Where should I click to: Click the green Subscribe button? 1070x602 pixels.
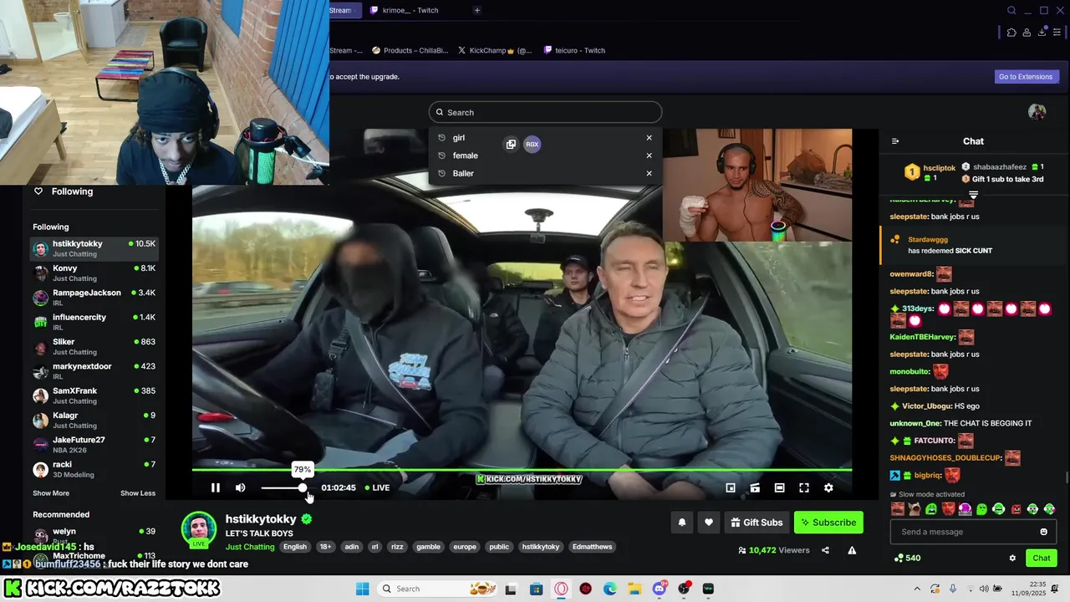pyautogui.click(x=828, y=523)
